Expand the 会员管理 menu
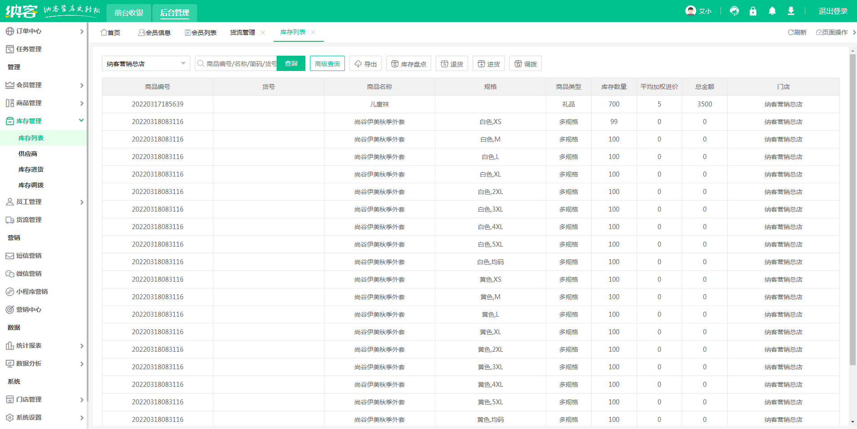Image resolution: width=857 pixels, height=429 pixels. click(x=82, y=85)
